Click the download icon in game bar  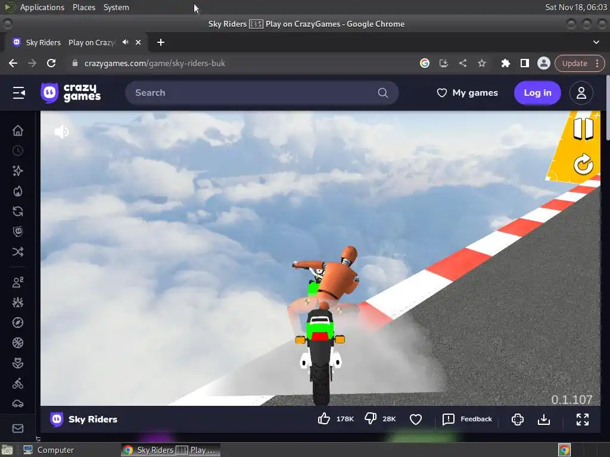pos(544,420)
